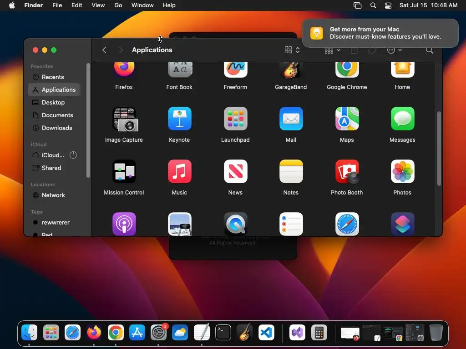The image size is (466, 349).
Task: Open Control Center in menu bar
Action: [x=388, y=5]
